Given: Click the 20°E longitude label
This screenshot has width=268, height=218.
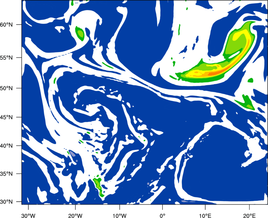Looking at the screenshot, I should (x=249, y=216).
